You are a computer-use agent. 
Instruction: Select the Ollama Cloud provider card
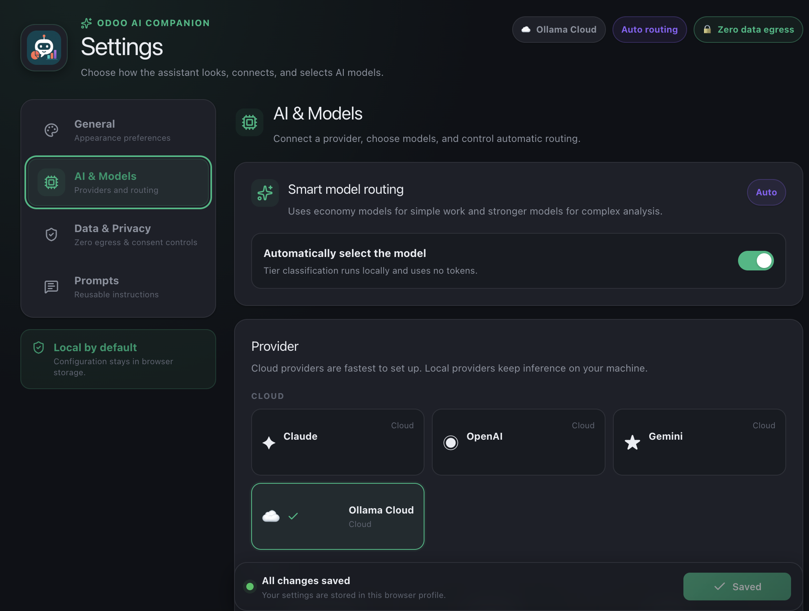(338, 516)
